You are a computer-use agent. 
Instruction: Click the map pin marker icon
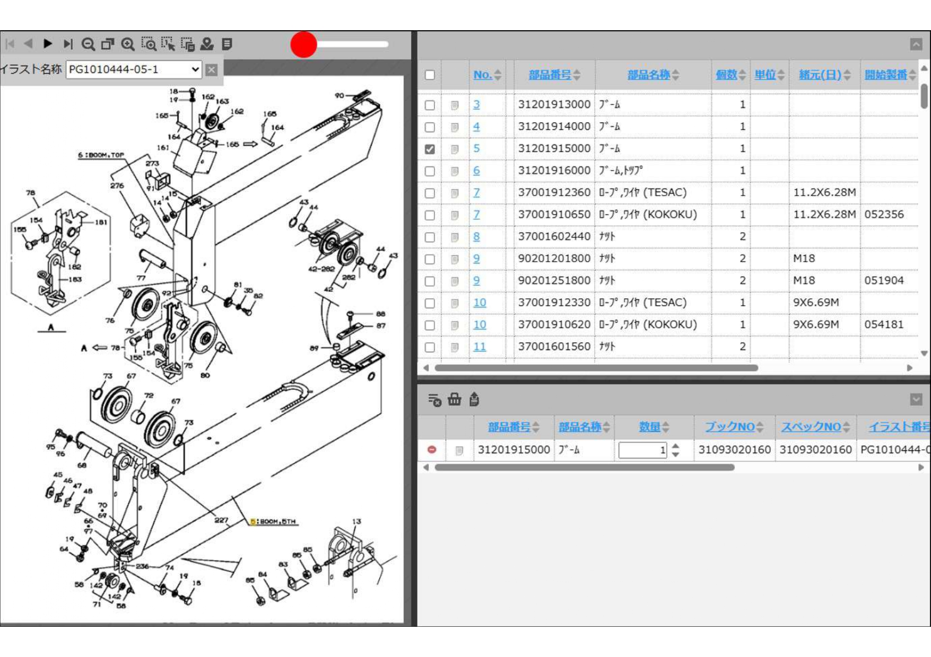pos(207,44)
